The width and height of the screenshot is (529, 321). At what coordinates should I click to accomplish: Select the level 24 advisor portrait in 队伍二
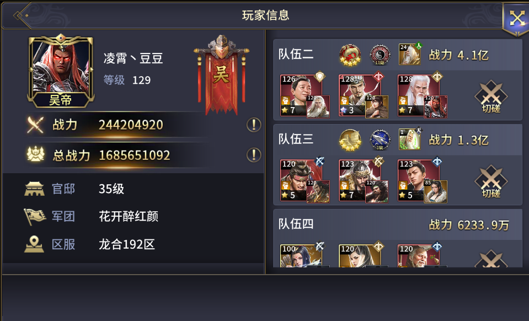pos(410,54)
